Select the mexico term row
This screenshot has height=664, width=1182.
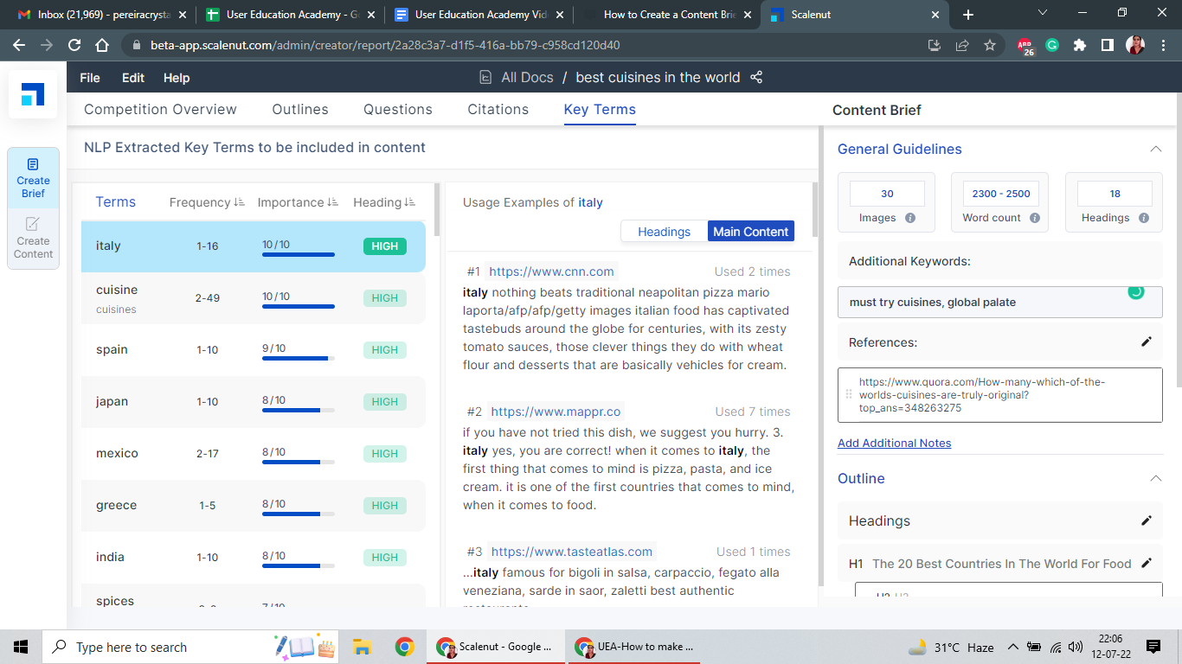254,454
